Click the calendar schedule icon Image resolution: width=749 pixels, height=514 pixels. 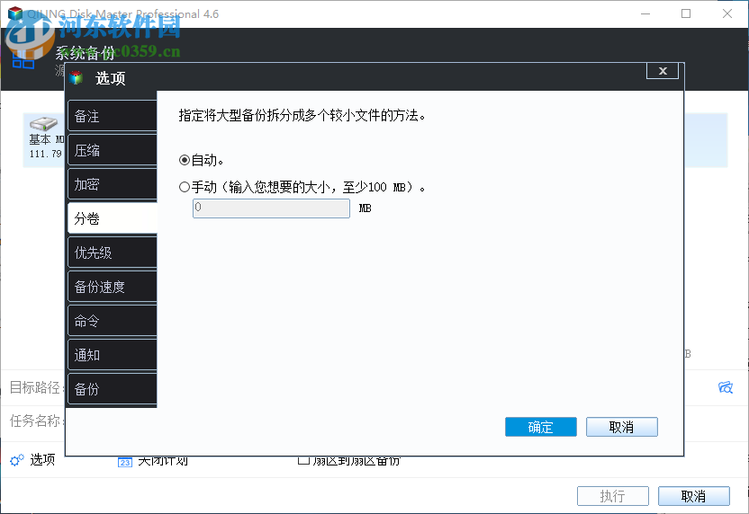124,462
